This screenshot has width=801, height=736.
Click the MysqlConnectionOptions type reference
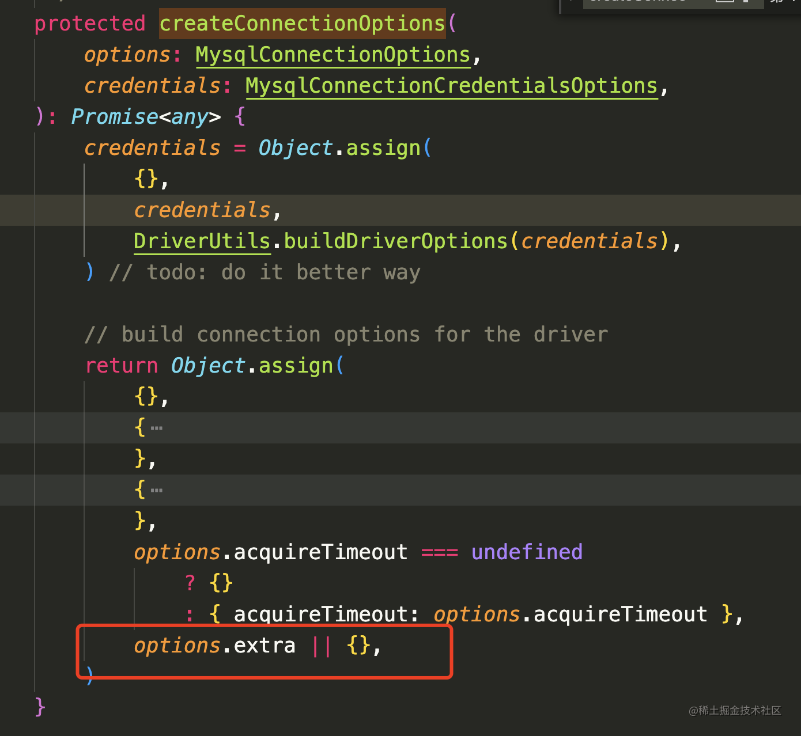[x=333, y=55]
